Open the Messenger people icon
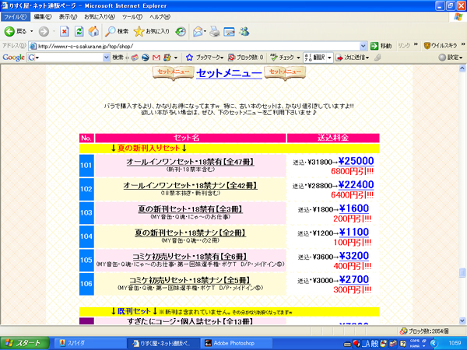 pyautogui.click(x=244, y=31)
